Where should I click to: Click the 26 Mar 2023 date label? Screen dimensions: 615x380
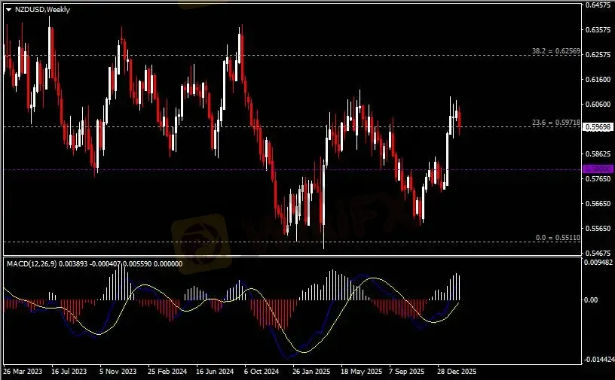pos(22,372)
